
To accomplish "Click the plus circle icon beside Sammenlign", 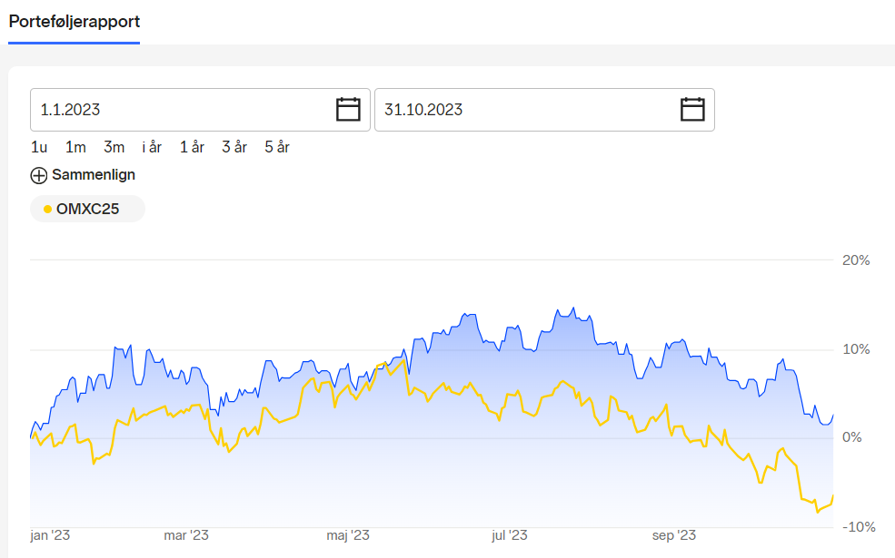I will [39, 175].
